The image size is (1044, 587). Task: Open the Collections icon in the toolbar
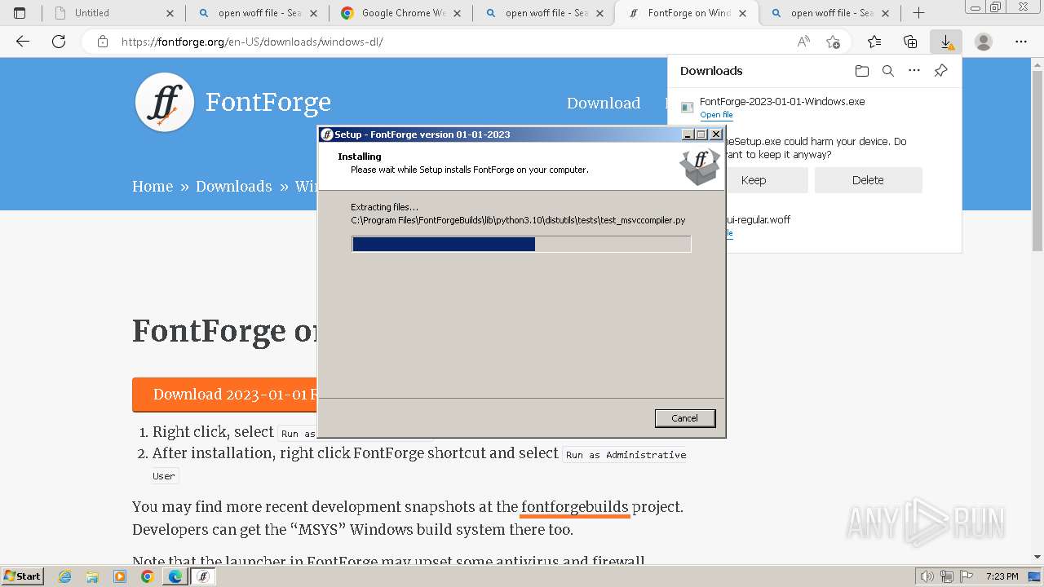coord(910,42)
